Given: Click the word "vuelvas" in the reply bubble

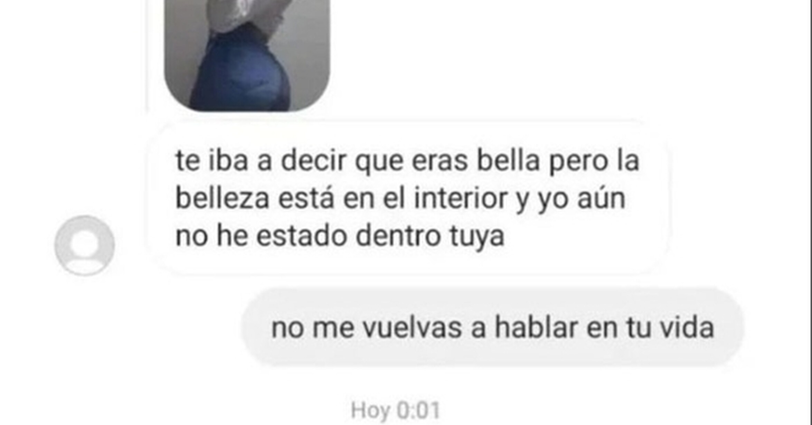Looking at the screenshot, I should (x=413, y=328).
